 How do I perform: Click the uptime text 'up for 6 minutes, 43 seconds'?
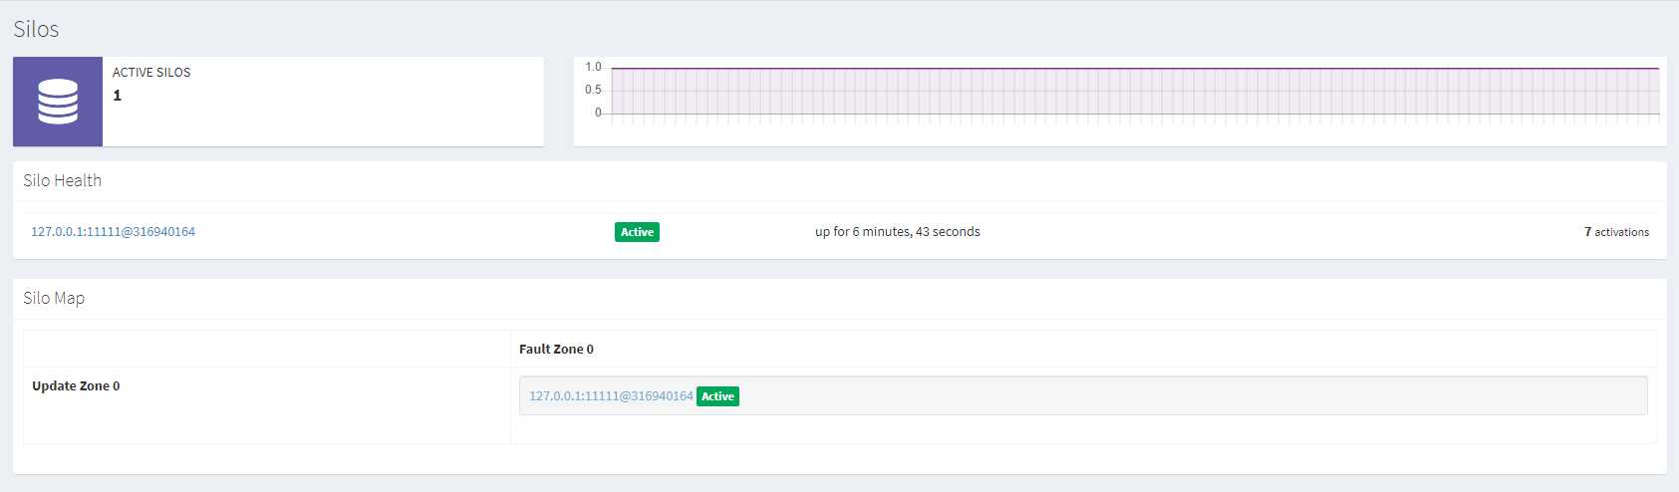(898, 231)
